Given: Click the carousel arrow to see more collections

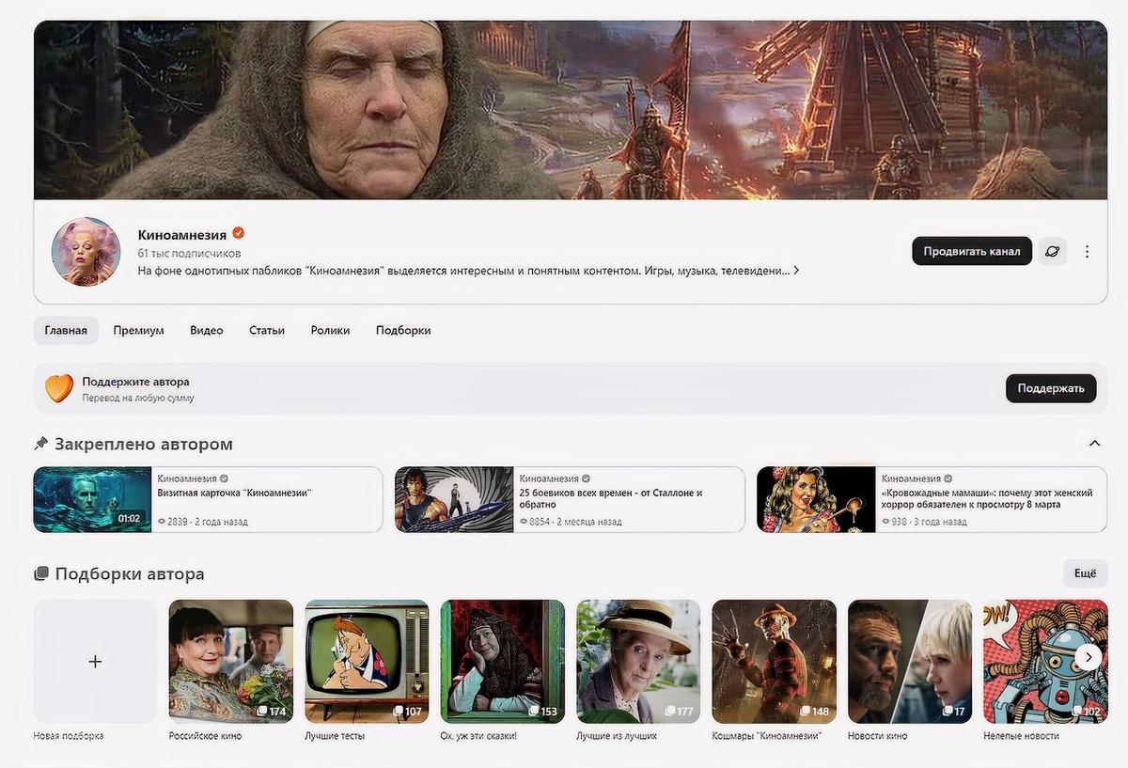Looking at the screenshot, I should (x=1089, y=657).
